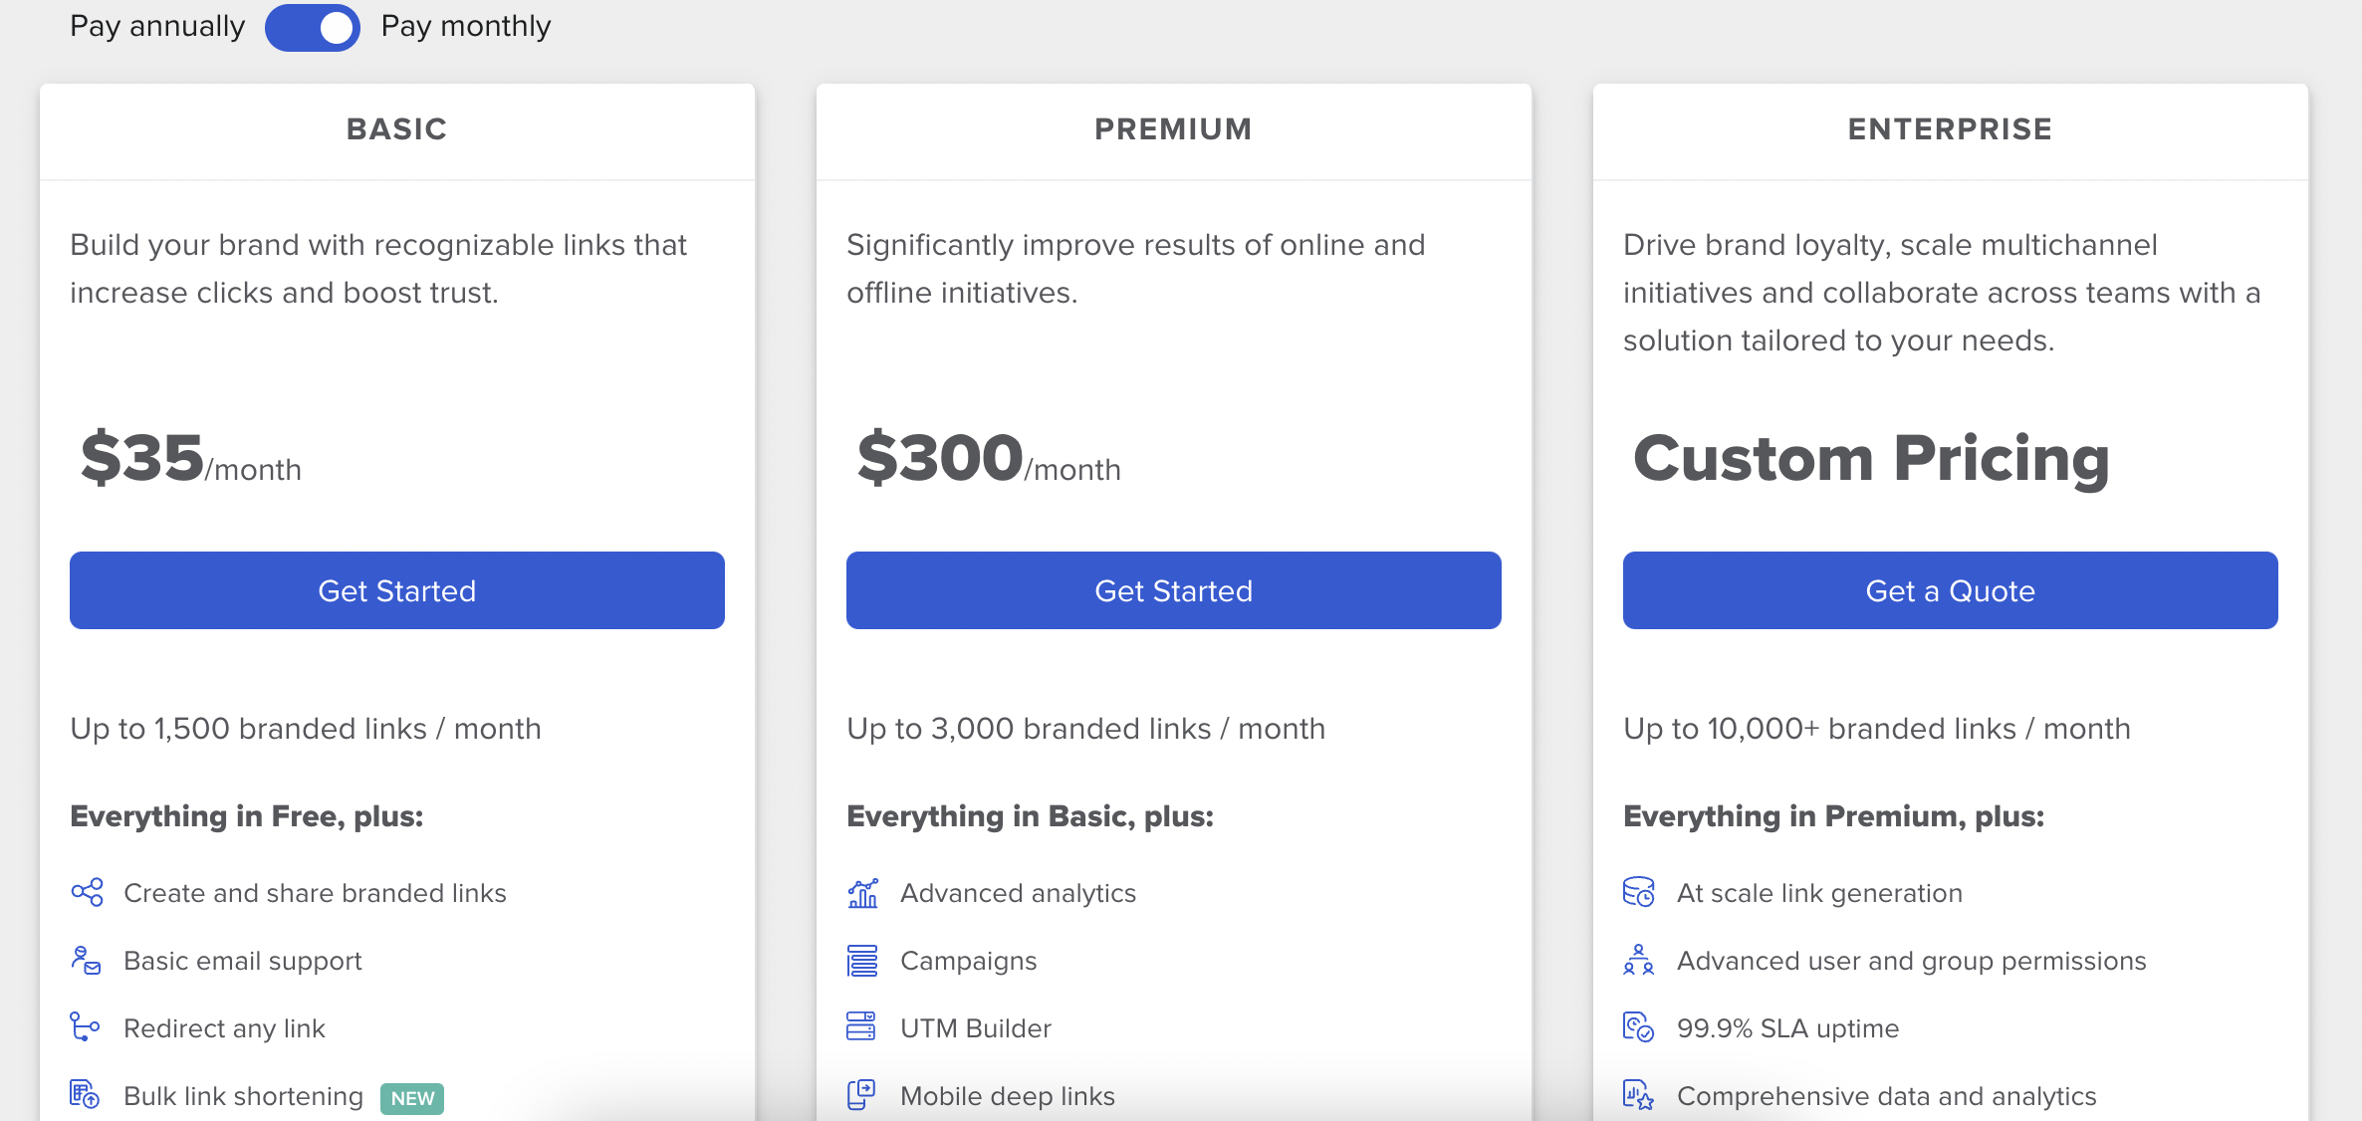
Task: Click the branded links share icon
Action: 87,892
